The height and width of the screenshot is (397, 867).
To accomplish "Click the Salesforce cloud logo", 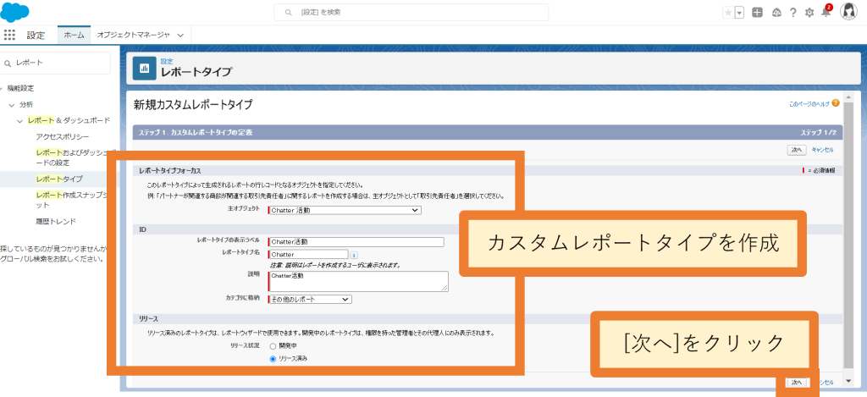I will coord(15,12).
